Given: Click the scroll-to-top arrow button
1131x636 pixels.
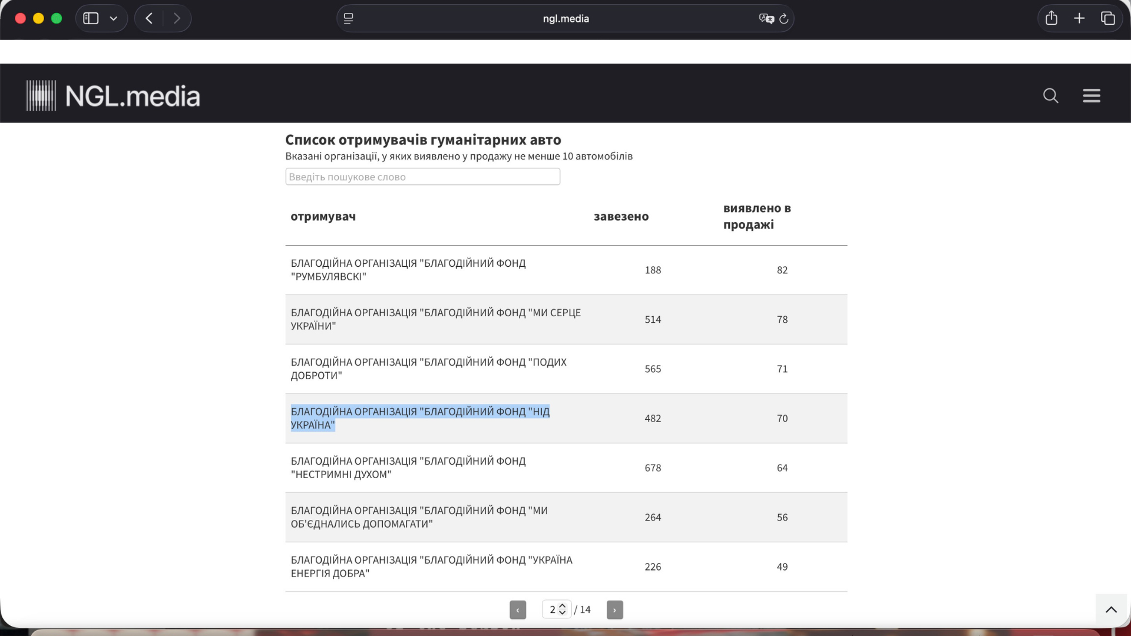Looking at the screenshot, I should (1111, 609).
